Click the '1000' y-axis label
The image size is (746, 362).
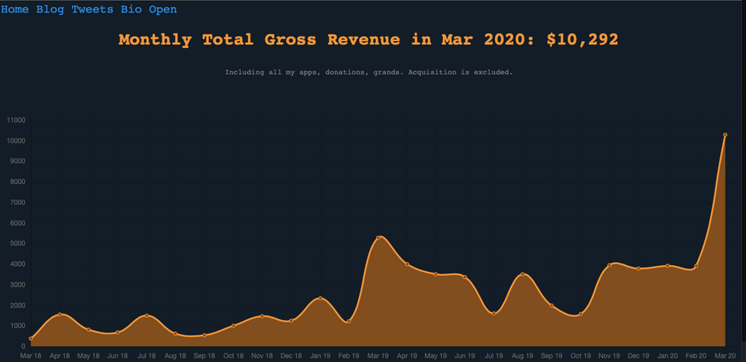point(17,325)
